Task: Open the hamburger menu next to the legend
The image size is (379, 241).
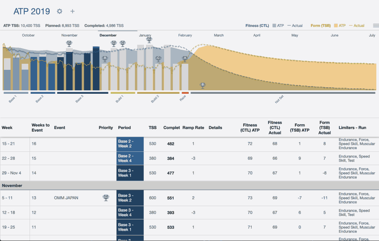Action: pyautogui.click(x=376, y=25)
